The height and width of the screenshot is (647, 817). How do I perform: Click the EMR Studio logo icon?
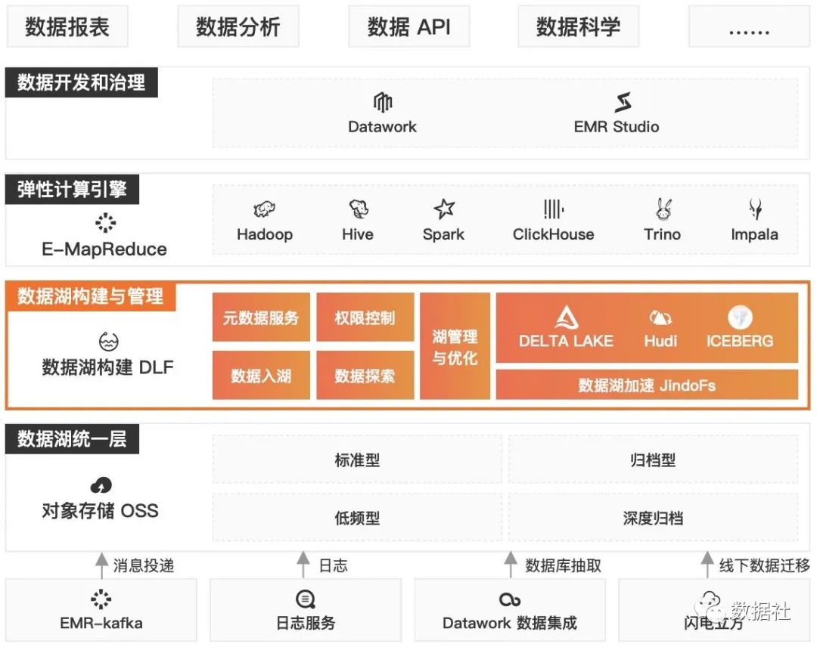622,102
